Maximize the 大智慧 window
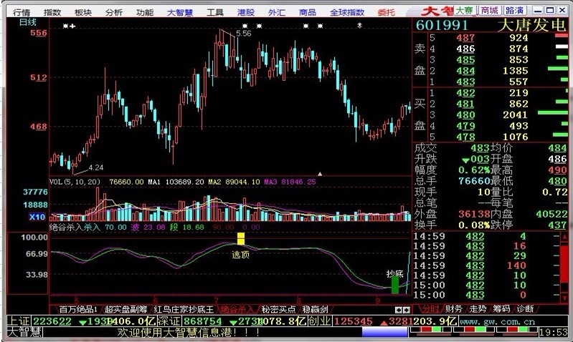Screen dimensions: 573x342 [550, 10]
